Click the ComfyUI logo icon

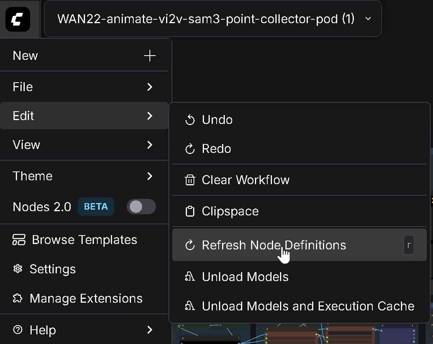(x=18, y=19)
